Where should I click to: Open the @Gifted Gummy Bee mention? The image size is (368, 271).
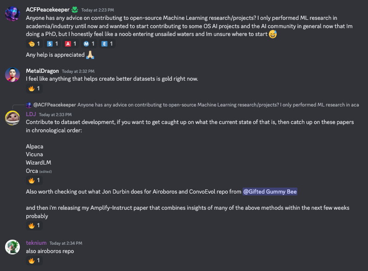pos(270,191)
